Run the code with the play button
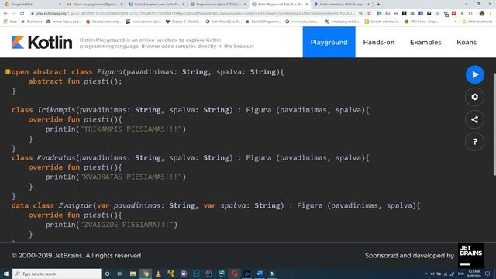 point(474,74)
